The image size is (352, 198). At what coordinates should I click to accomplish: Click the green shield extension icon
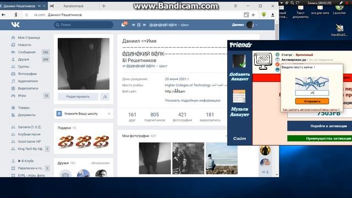coord(264,15)
